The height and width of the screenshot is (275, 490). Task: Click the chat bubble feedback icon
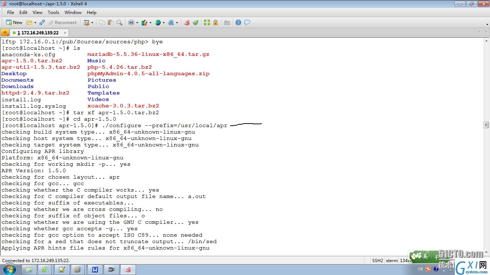pos(247,23)
